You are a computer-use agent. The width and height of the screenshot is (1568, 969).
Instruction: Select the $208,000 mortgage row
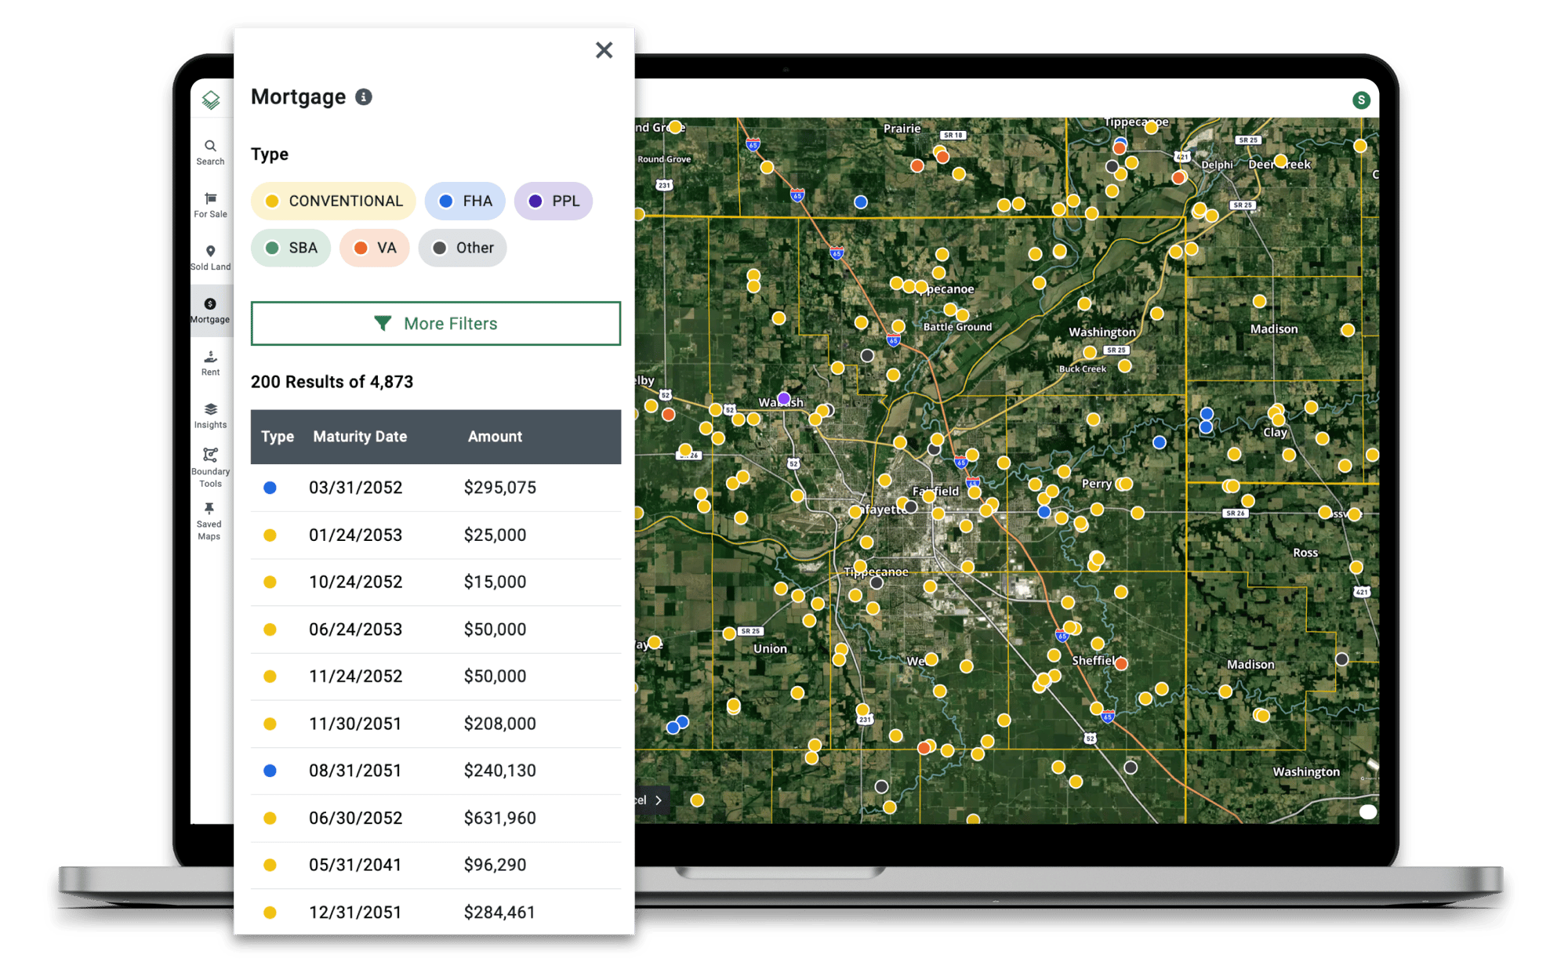(x=436, y=723)
